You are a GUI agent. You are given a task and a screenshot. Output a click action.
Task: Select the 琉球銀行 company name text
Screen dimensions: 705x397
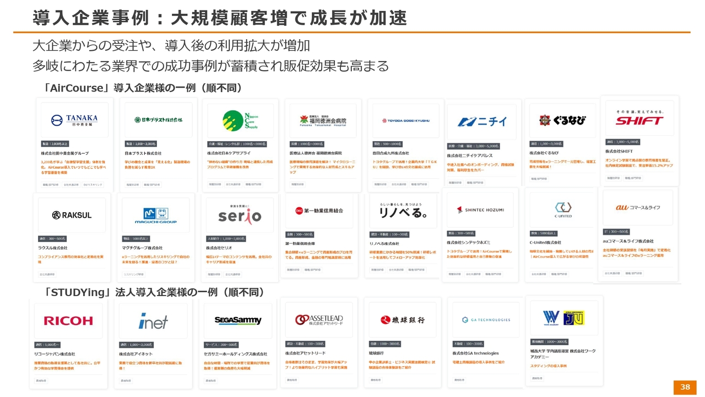[x=376, y=353]
